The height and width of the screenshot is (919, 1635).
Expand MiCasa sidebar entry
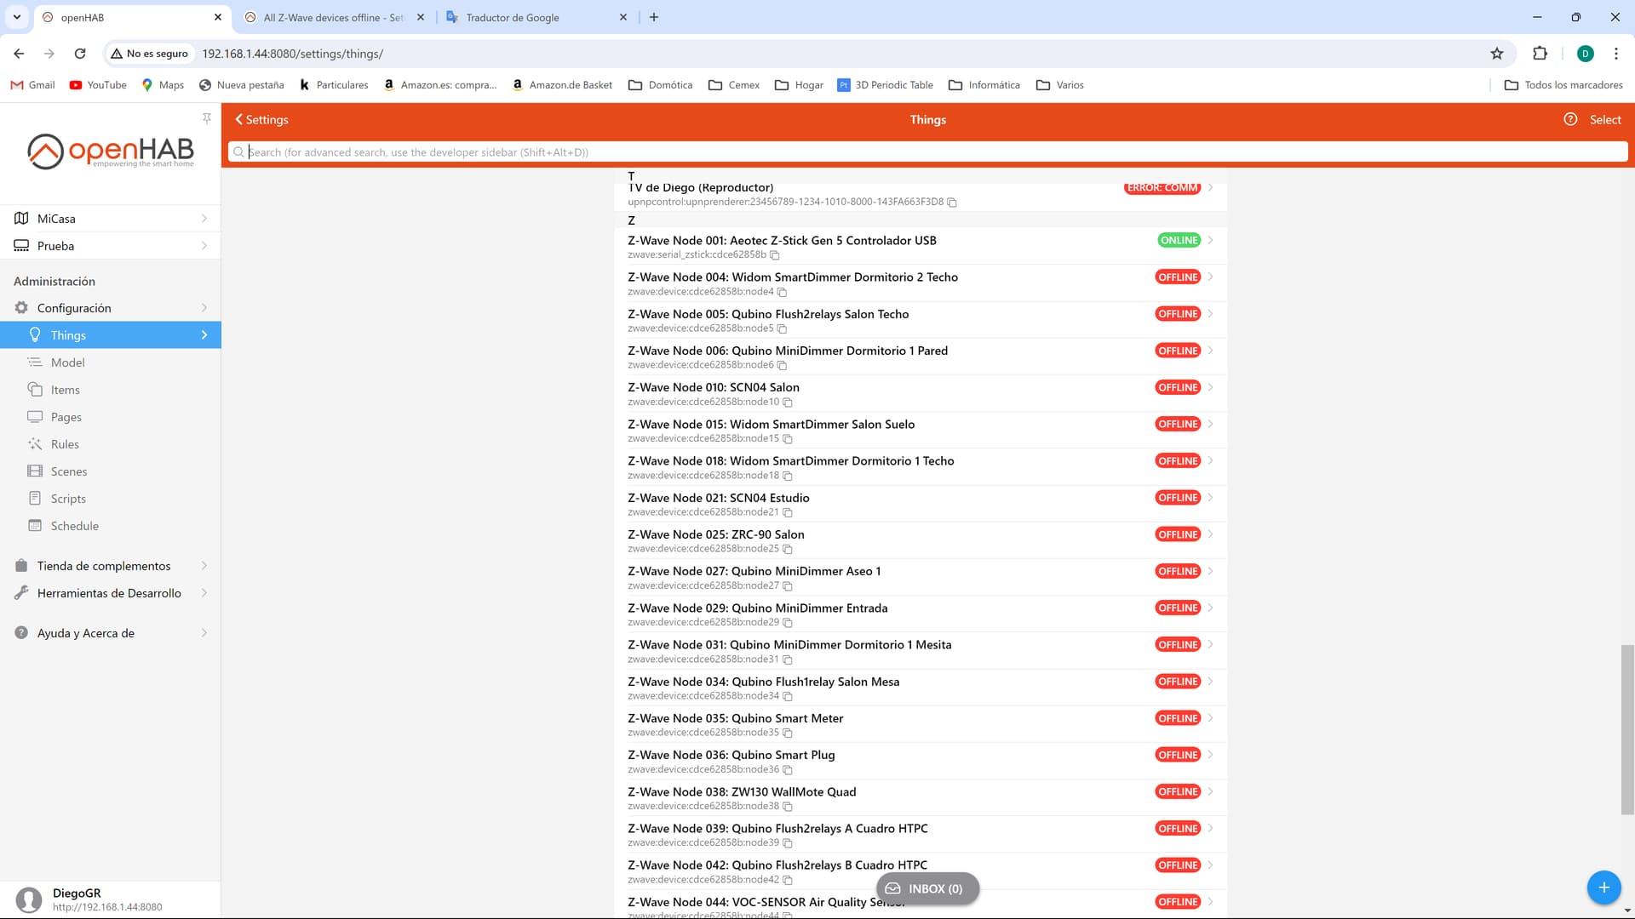pos(111,219)
